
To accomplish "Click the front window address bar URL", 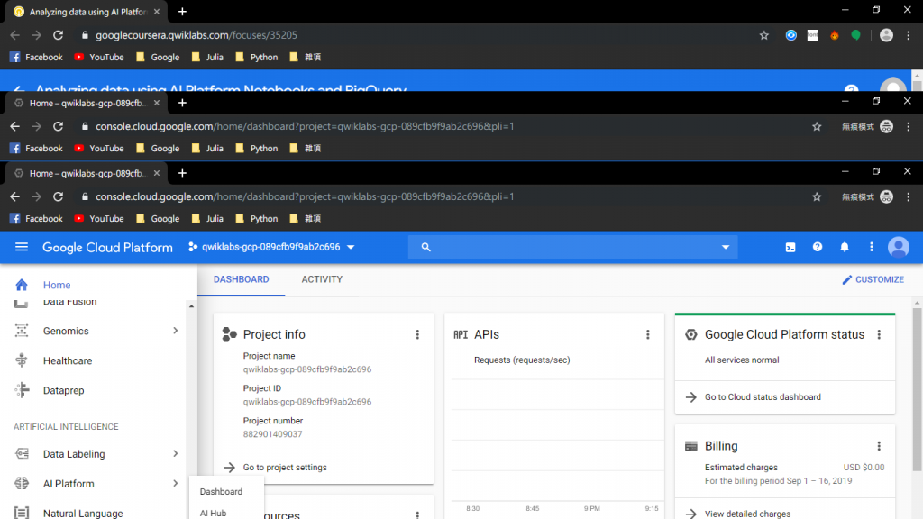I will click(305, 196).
